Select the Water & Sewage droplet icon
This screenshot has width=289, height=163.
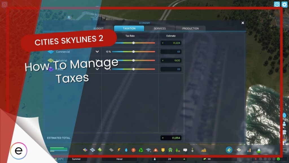[x=126, y=150]
